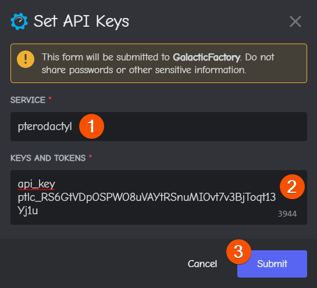This screenshot has height=288, width=317.
Task: Click the KEYS AND TOKENS label
Action: 48,158
